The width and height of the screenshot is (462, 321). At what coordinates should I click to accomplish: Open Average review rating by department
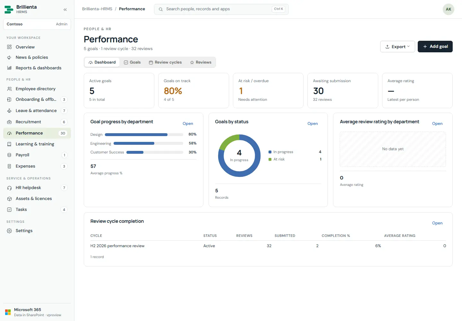coord(437,124)
